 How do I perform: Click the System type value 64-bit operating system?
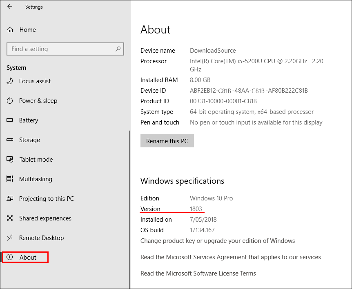(x=252, y=112)
